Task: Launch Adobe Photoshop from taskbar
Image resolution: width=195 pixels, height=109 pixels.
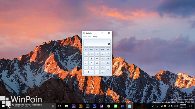Action: pos(94,106)
